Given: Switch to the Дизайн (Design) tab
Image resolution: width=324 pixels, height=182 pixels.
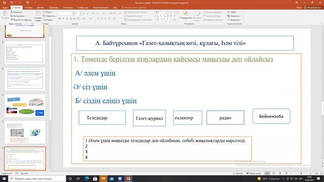Looking at the screenshot, I should [x=40, y=8].
